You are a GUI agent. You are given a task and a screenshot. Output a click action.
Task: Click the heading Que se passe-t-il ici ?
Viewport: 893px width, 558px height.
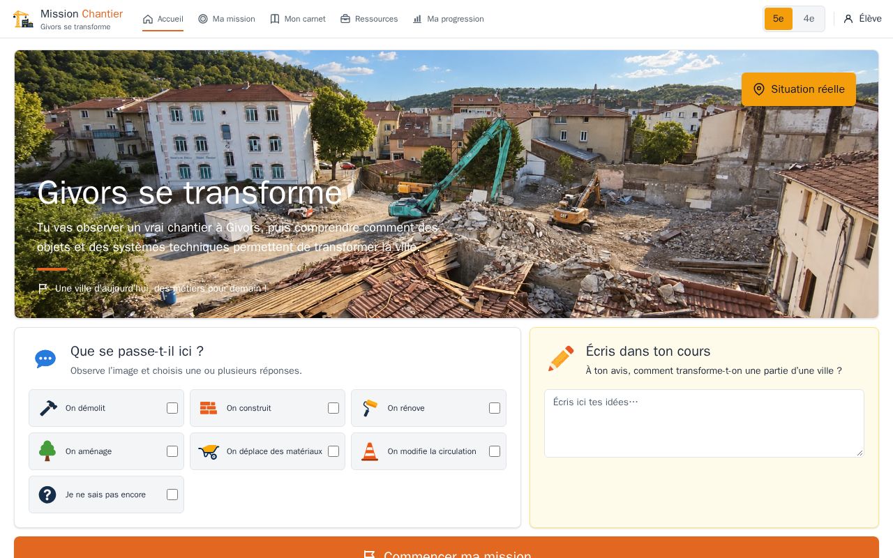pyautogui.click(x=137, y=352)
